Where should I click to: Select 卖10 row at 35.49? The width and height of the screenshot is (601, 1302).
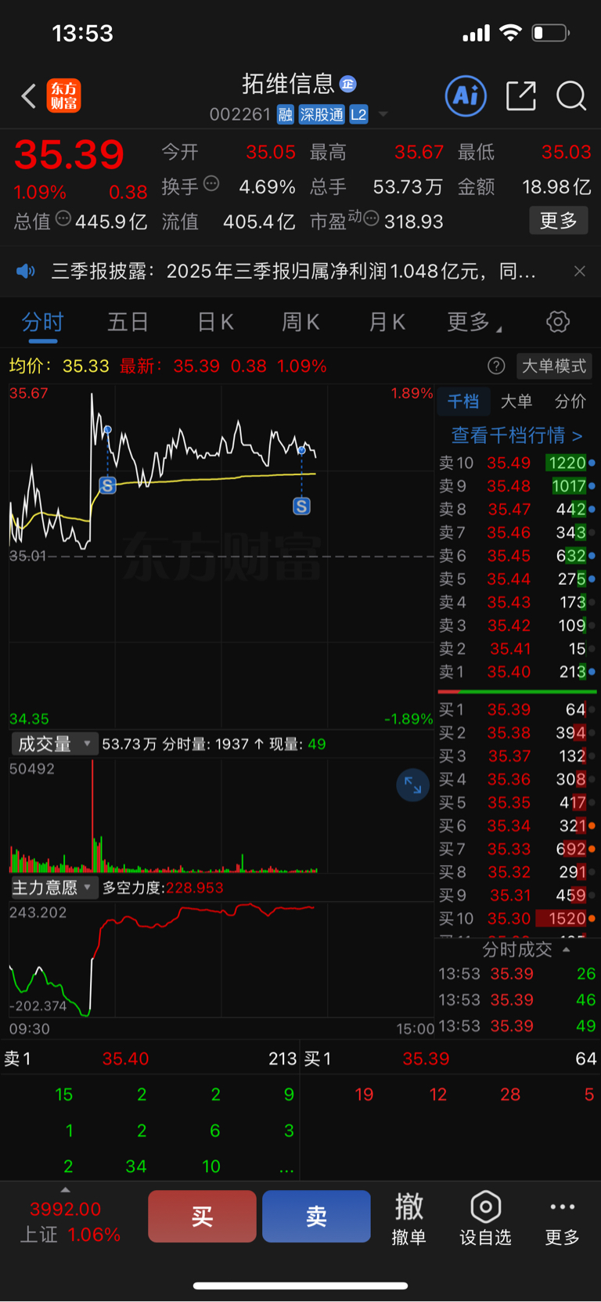click(x=516, y=463)
